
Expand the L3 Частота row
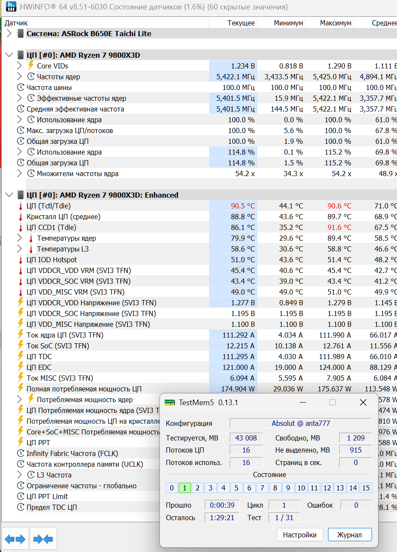pyautogui.click(x=19, y=475)
